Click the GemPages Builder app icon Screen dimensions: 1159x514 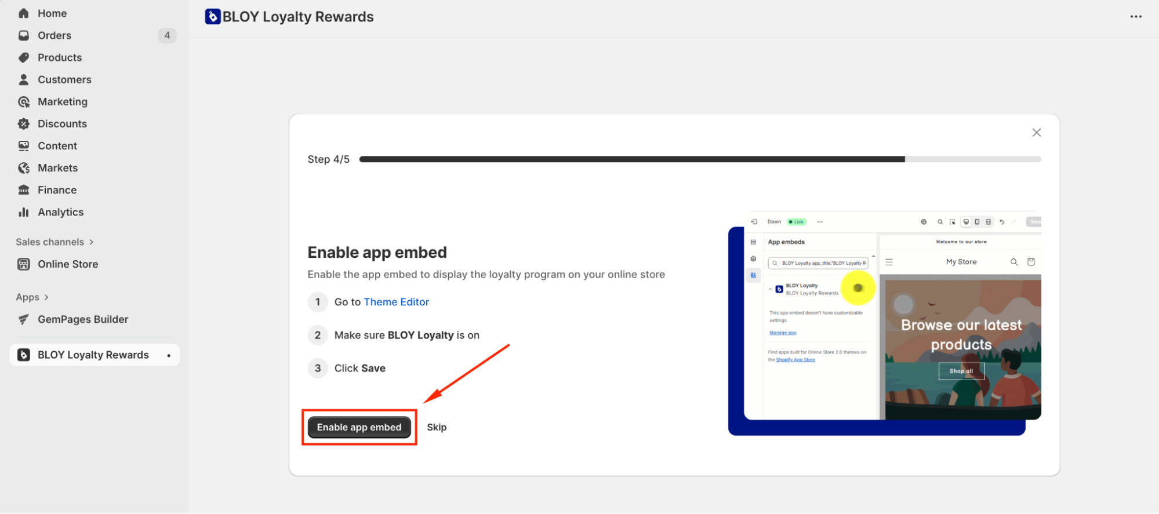pos(24,319)
